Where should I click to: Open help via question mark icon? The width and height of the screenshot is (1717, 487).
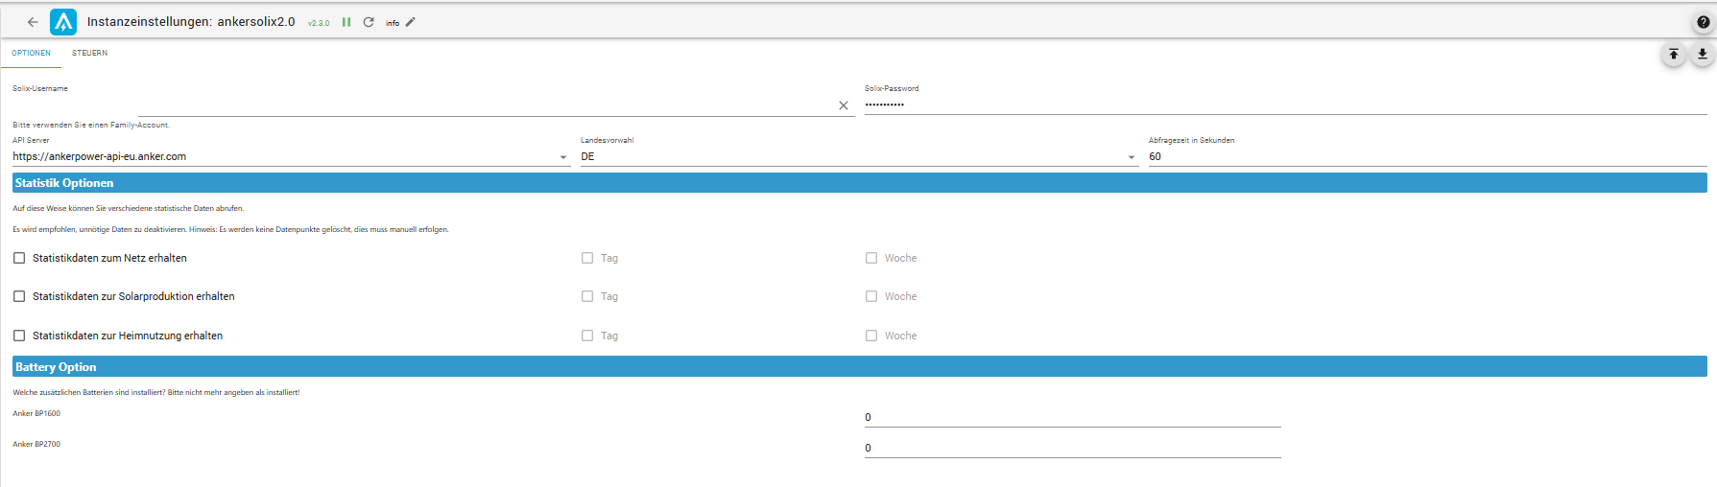tap(1703, 22)
